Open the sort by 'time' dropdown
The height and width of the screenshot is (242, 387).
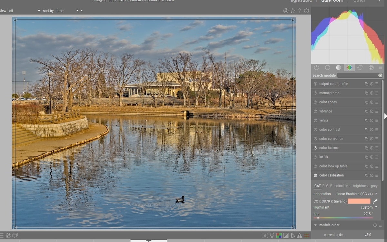[67, 11]
